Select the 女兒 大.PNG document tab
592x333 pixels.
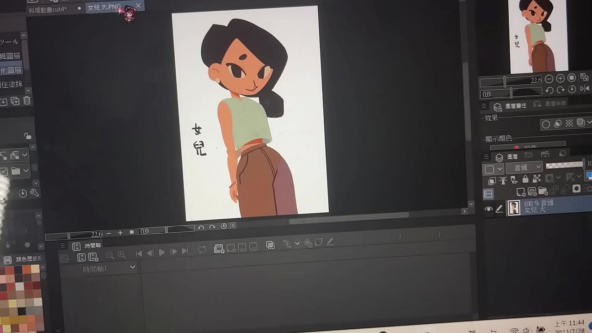(x=105, y=7)
